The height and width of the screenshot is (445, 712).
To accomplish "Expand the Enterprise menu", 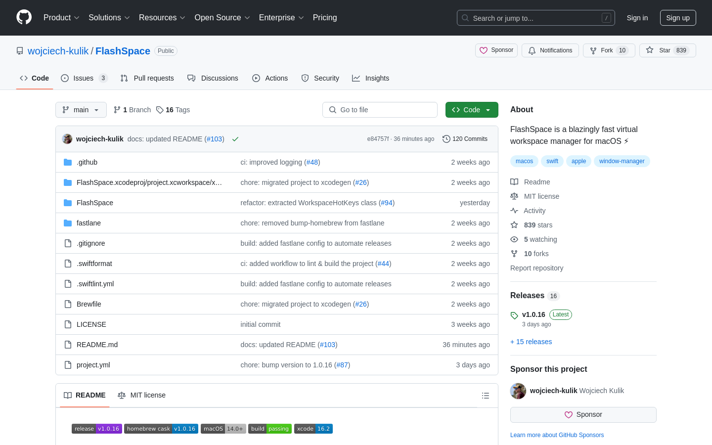I will coord(281,18).
